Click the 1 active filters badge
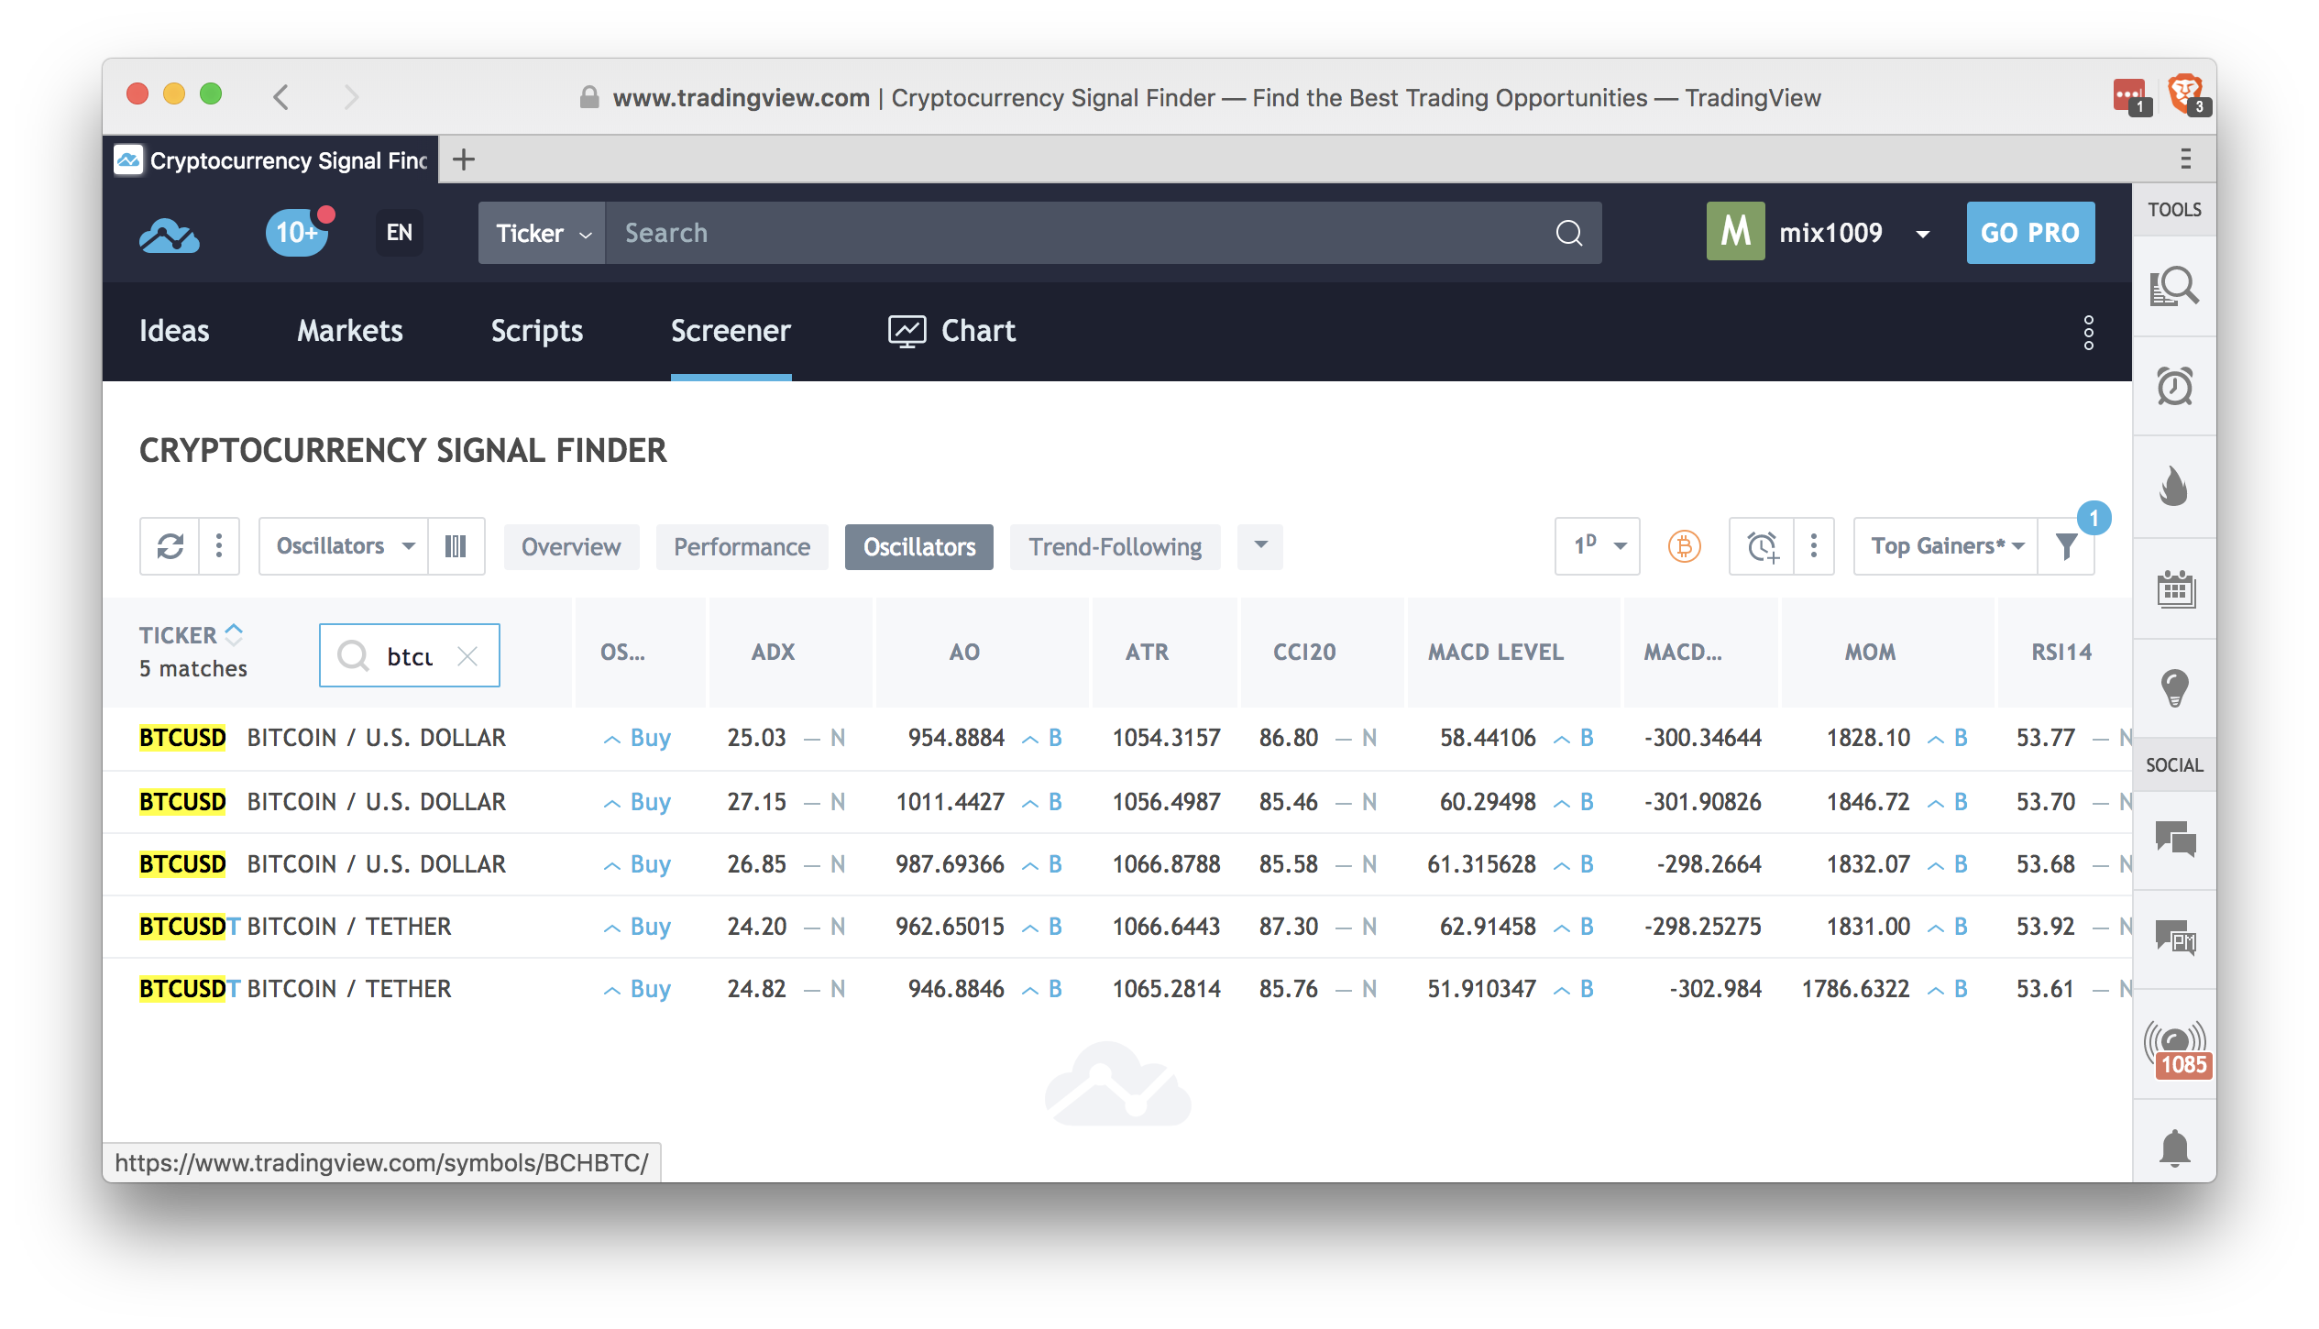This screenshot has height=1329, width=2319. pyautogui.click(x=2094, y=519)
